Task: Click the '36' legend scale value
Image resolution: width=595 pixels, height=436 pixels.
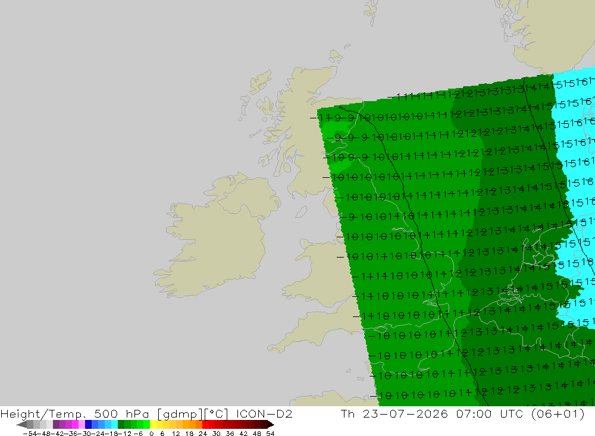Action: (x=230, y=434)
